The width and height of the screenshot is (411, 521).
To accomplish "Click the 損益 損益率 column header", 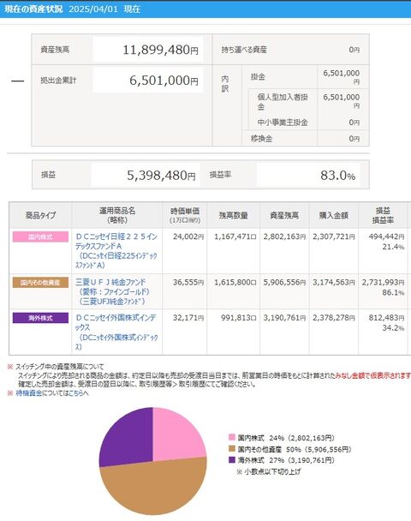I will pos(383,215).
